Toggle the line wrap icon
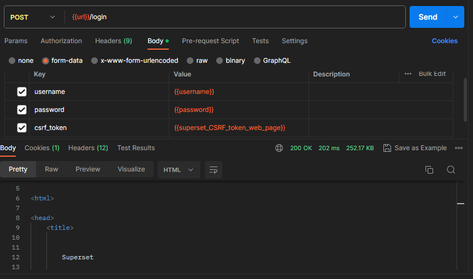The image size is (473, 279). (x=214, y=170)
